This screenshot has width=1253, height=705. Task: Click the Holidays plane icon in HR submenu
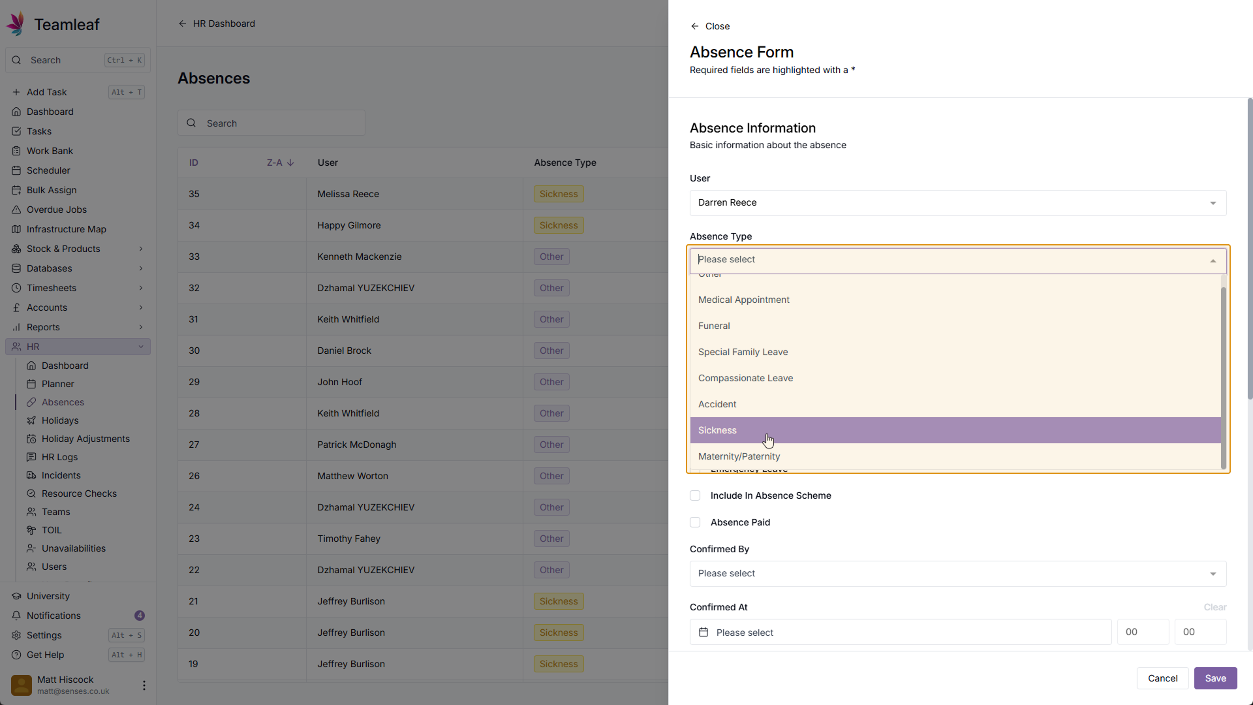[x=31, y=420]
